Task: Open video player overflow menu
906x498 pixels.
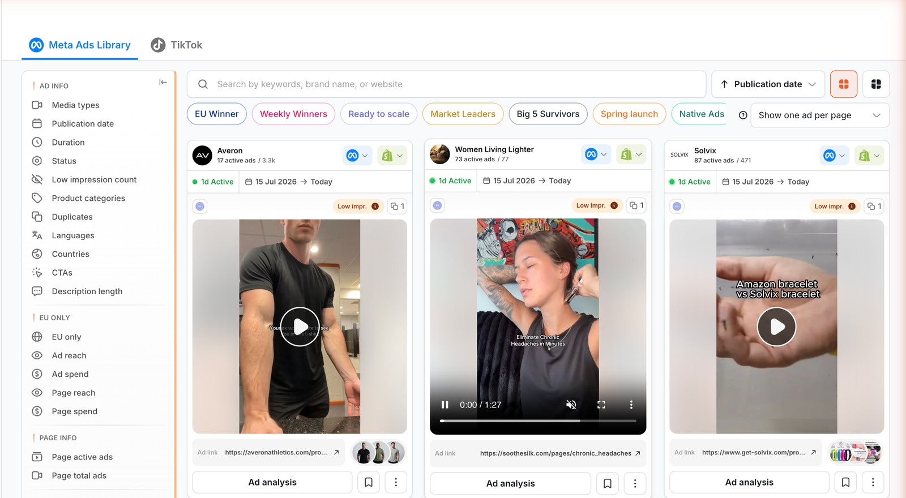Action: point(631,405)
